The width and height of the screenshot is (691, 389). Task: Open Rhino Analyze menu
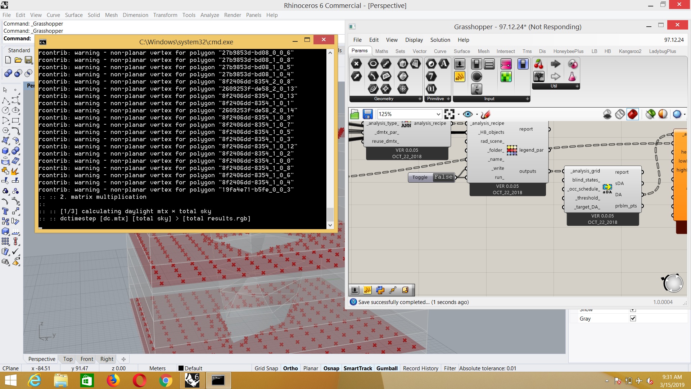click(x=210, y=15)
